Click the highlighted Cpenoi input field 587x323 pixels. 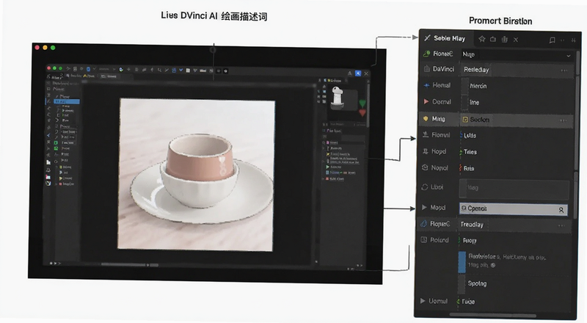coord(513,208)
